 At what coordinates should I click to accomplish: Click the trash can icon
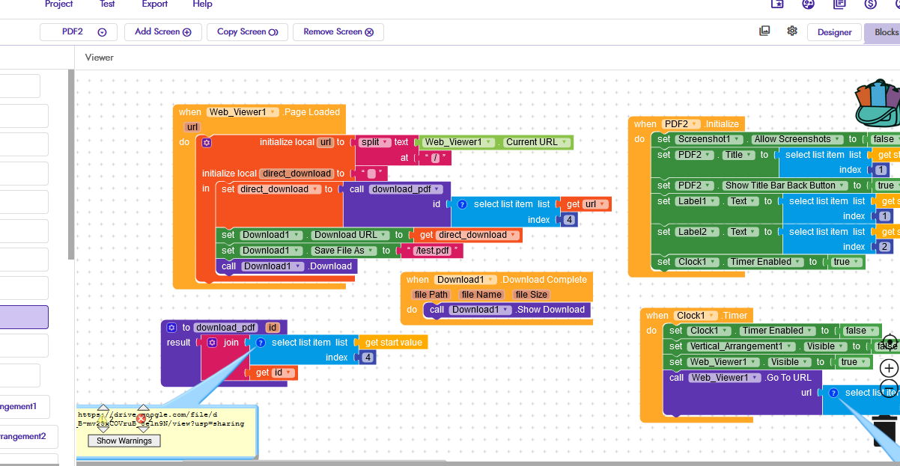click(887, 432)
